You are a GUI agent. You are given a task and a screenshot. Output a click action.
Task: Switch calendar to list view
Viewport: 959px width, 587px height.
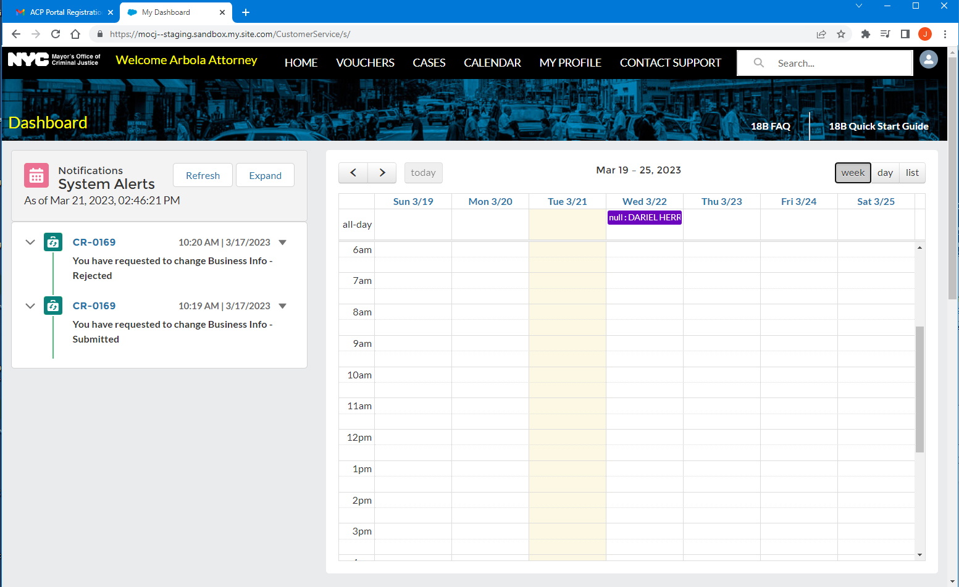point(912,173)
